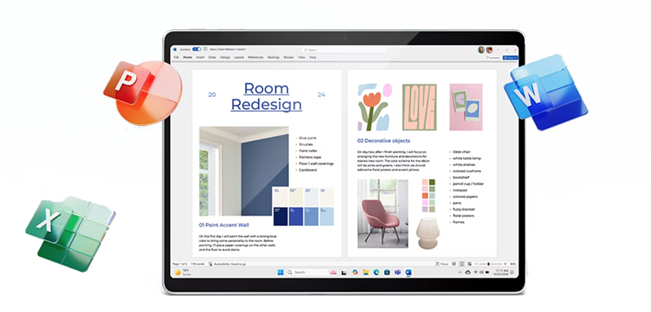Open the Mailings tab

pos(273,57)
